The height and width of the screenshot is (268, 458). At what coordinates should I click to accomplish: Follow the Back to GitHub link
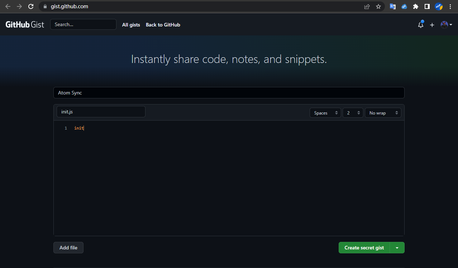(x=163, y=25)
